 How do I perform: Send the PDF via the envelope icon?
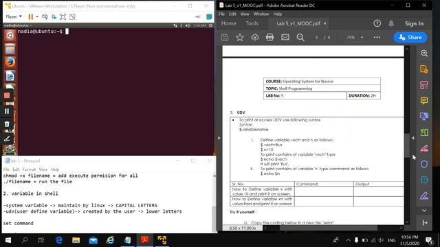(x=285, y=37)
